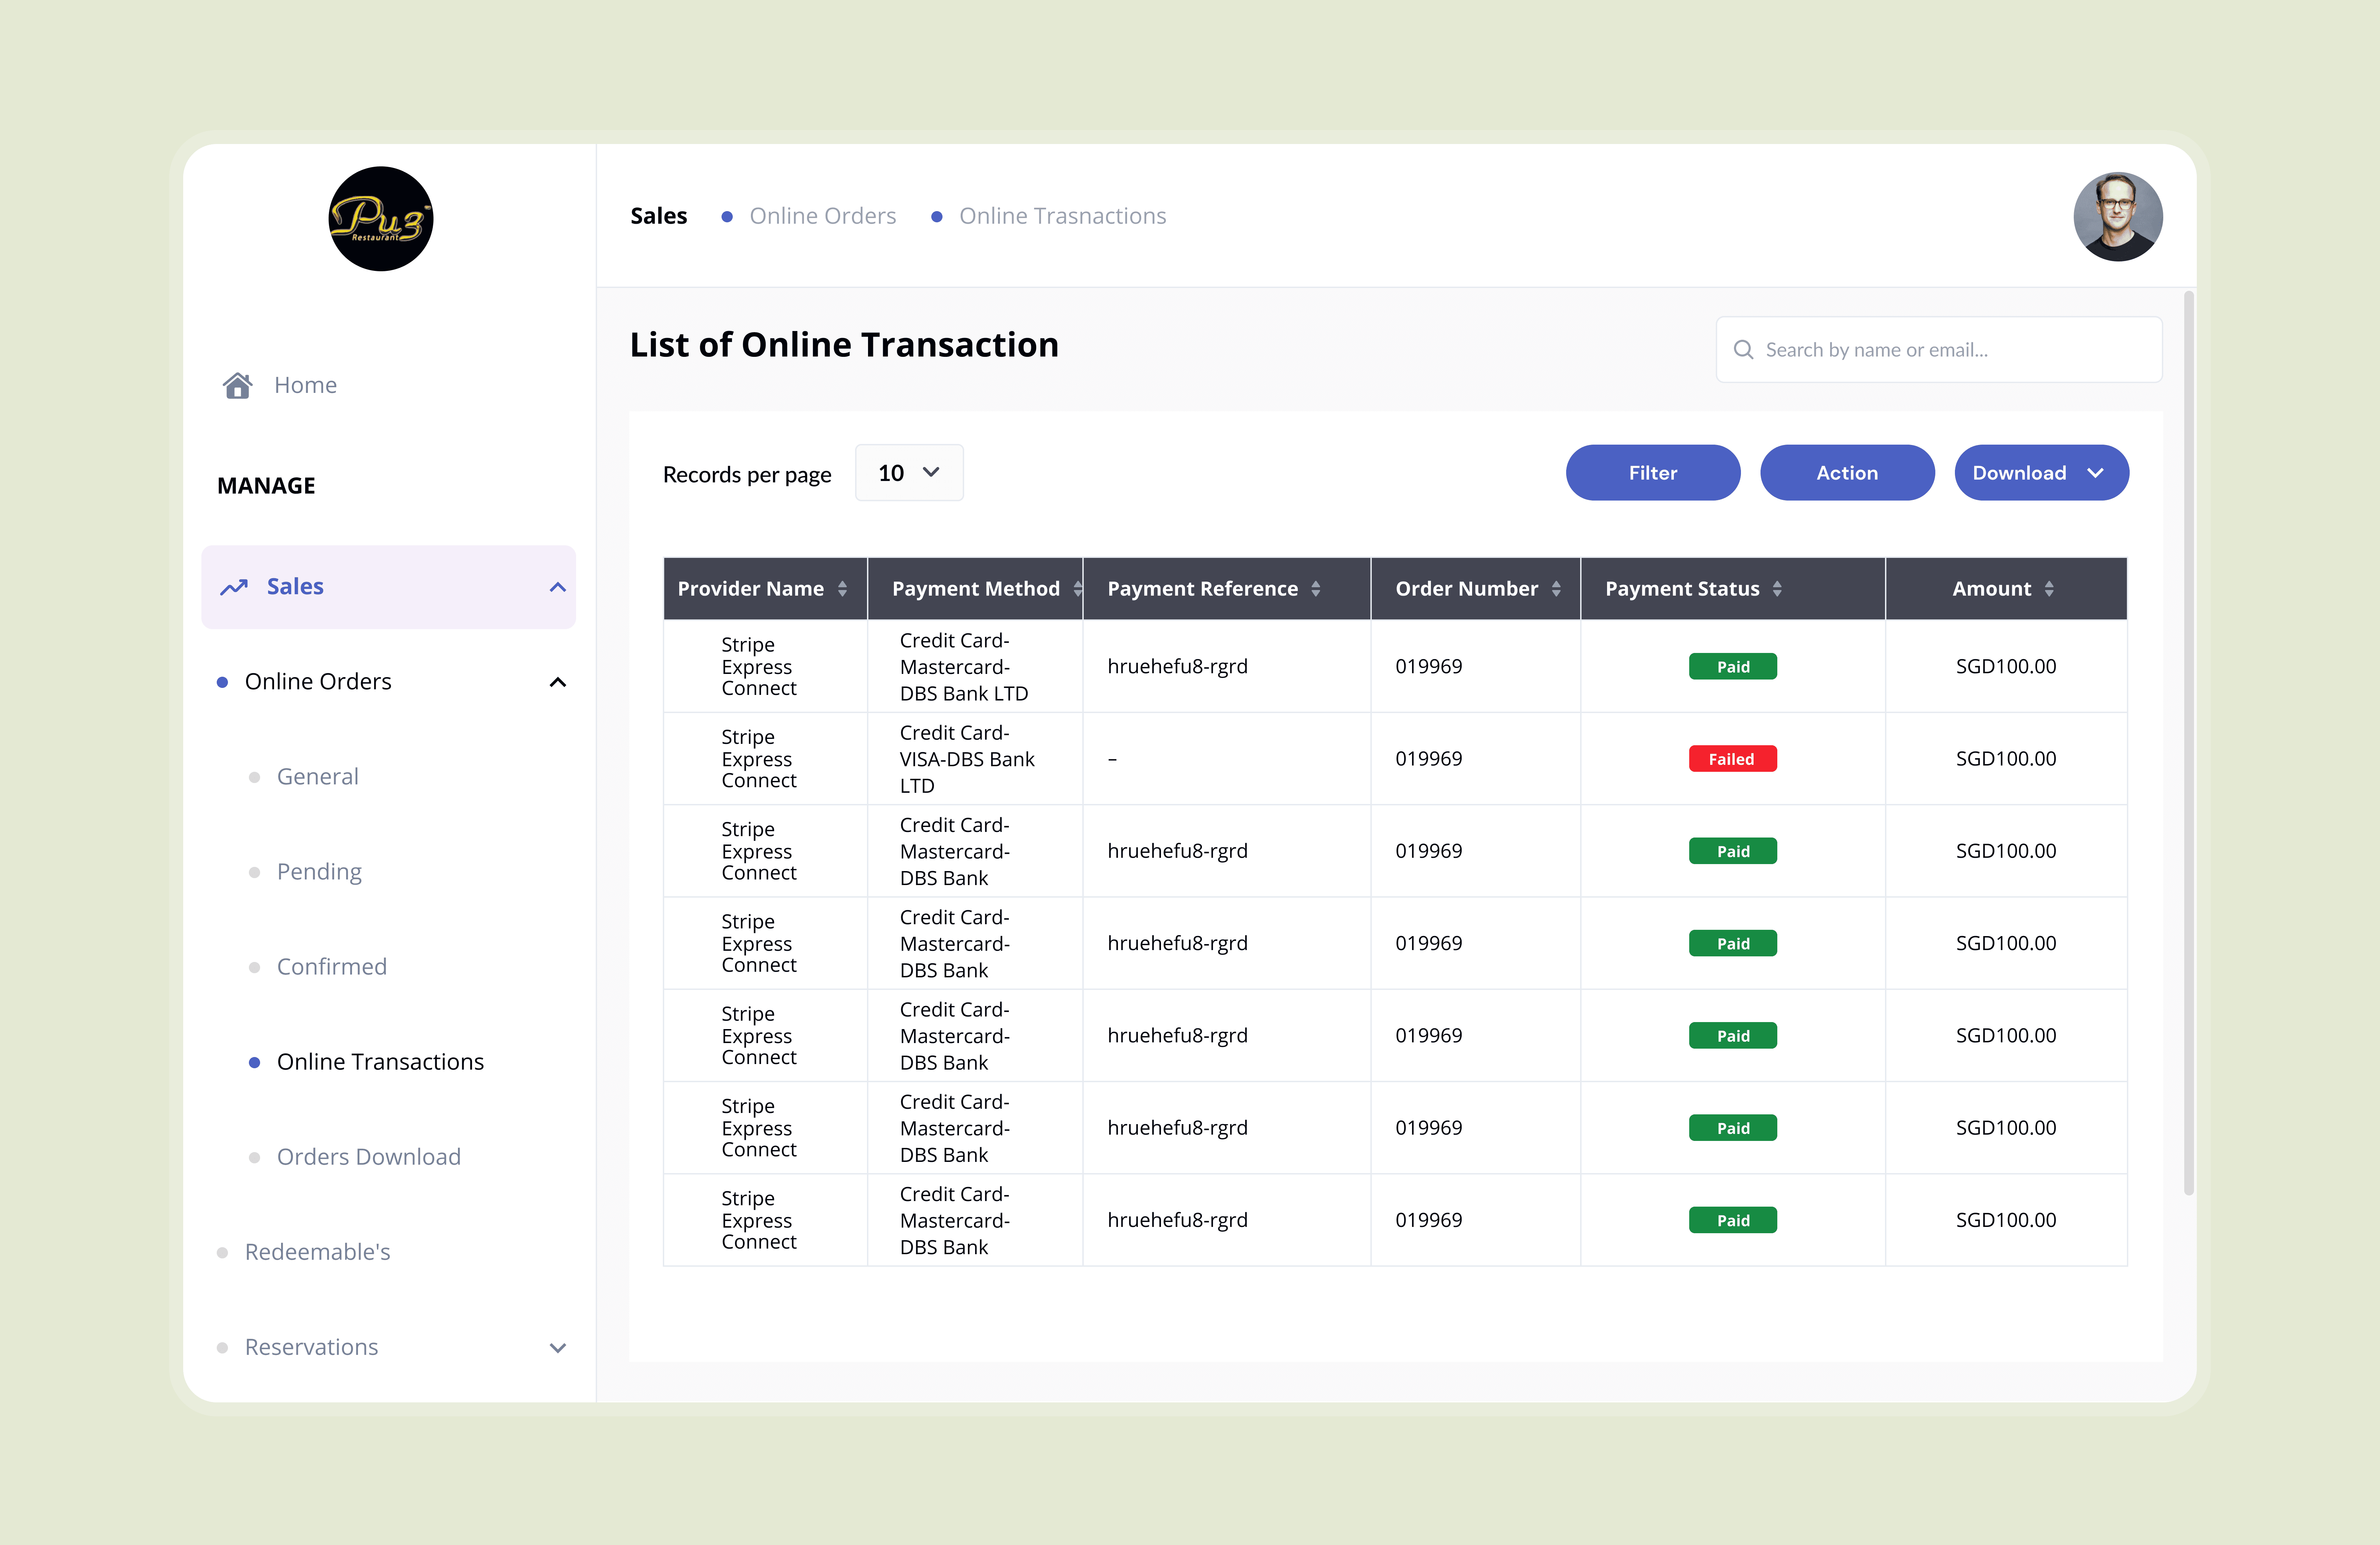Image resolution: width=2380 pixels, height=1545 pixels.
Task: Open the Pending orders menu item
Action: click(319, 872)
